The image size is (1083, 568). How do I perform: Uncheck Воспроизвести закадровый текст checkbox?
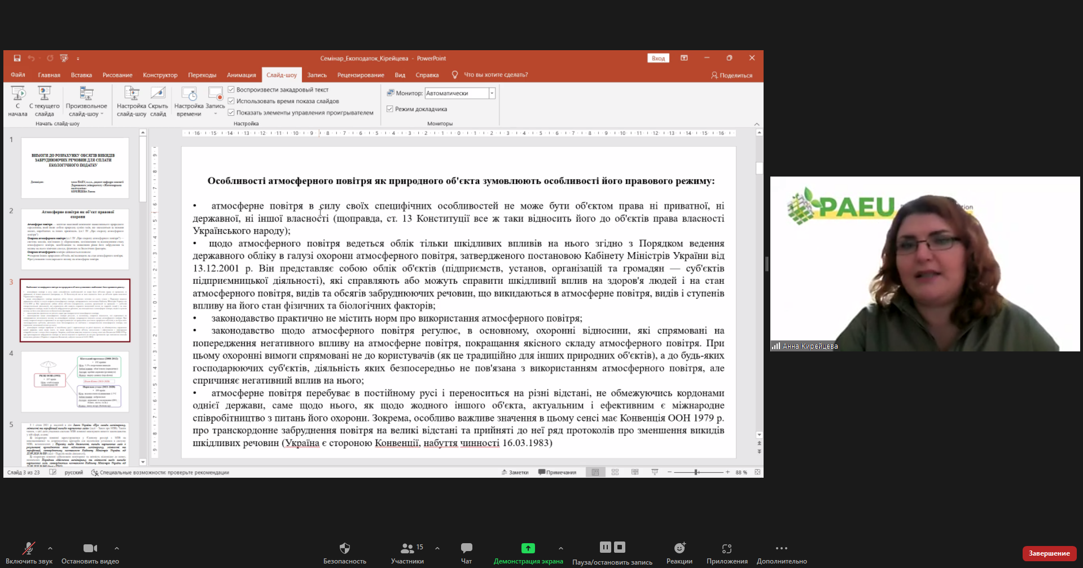[x=231, y=90]
